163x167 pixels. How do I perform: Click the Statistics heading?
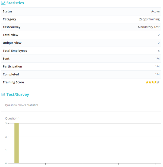[x=15, y=3]
